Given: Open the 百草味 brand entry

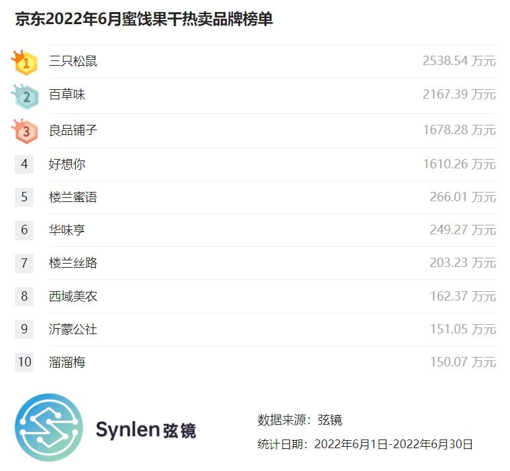Looking at the screenshot, I should (67, 95).
